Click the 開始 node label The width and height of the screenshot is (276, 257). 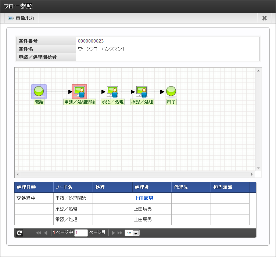pyautogui.click(x=39, y=102)
